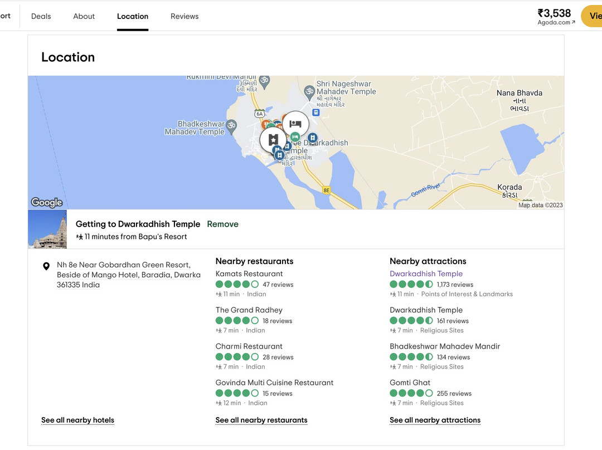The height and width of the screenshot is (450, 602).
Task: Click the blue train station icon on map
Action: coord(316,112)
